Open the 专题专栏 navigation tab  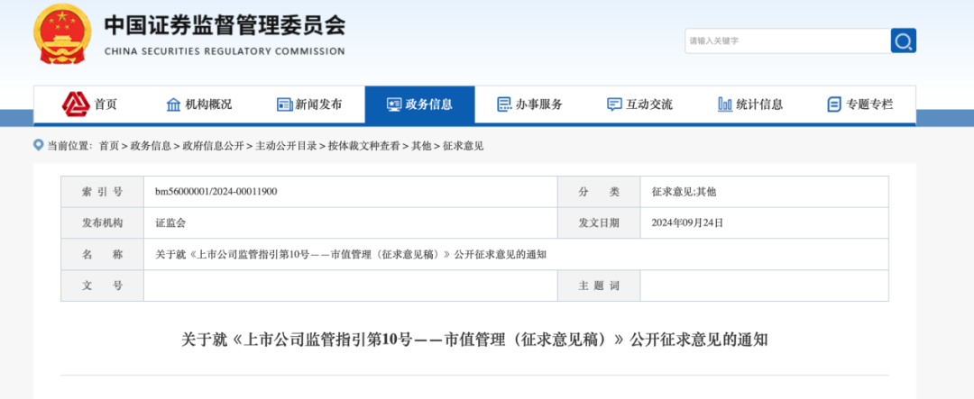[x=860, y=104]
